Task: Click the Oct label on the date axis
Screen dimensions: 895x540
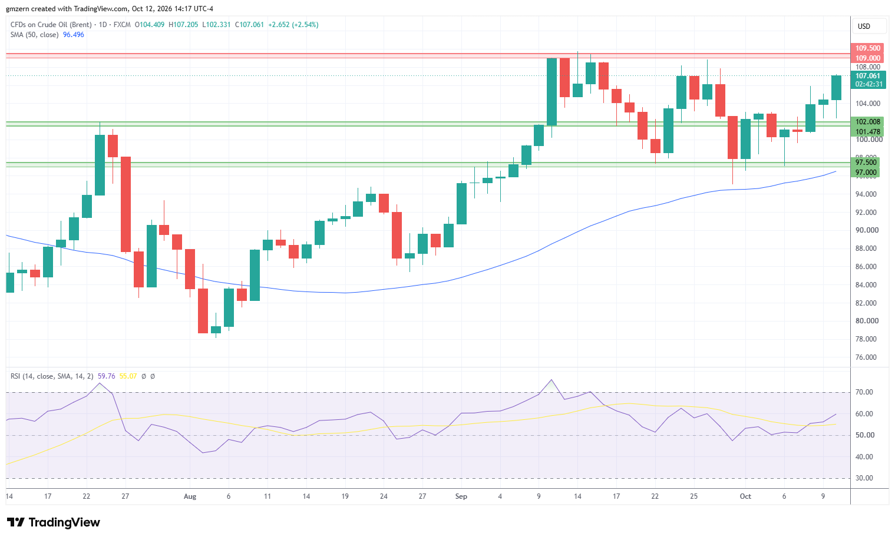Action: (745, 496)
